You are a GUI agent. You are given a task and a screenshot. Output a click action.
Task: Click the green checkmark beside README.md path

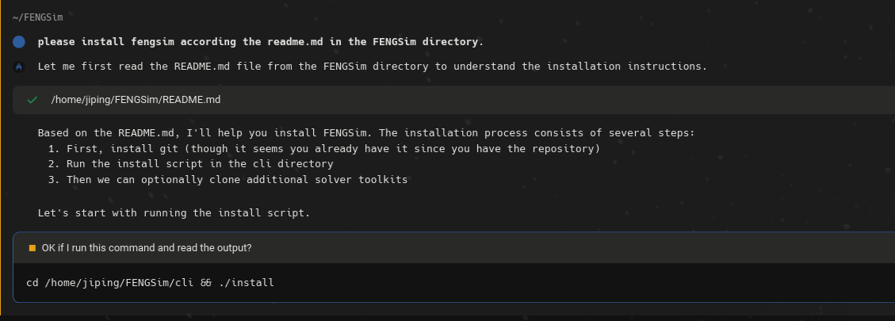(x=33, y=100)
